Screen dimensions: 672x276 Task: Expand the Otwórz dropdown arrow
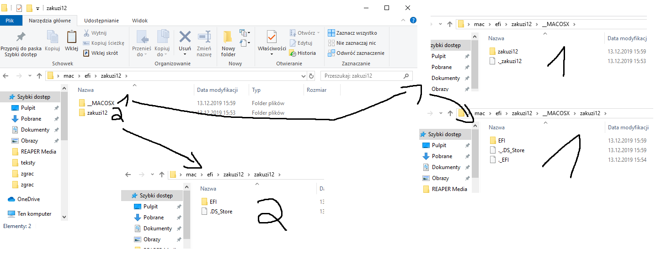click(319, 33)
